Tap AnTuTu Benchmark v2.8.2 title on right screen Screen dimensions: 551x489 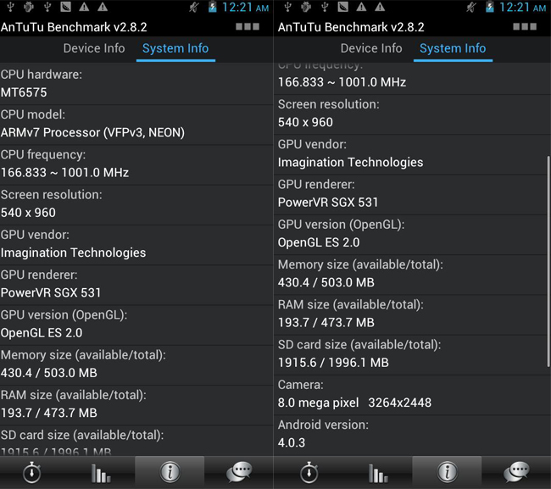(351, 27)
